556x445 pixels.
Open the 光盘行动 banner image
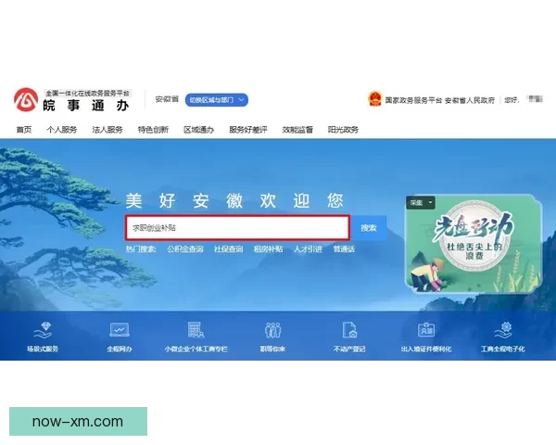coord(474,244)
